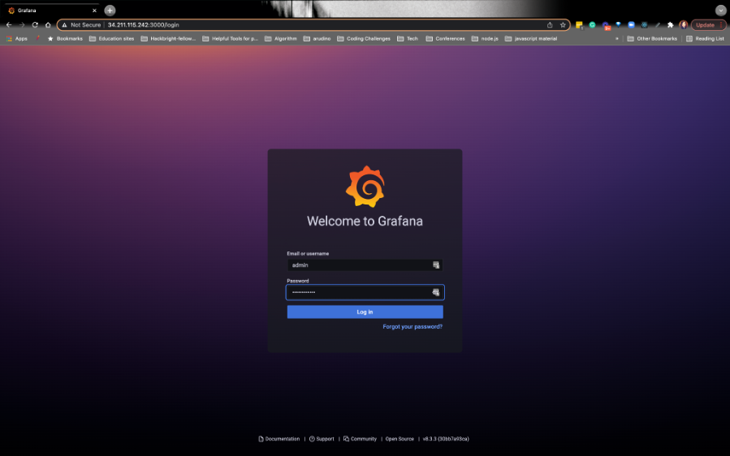The width and height of the screenshot is (730, 456).
Task: Click the Not Secure warning indicator
Action: [x=81, y=24]
